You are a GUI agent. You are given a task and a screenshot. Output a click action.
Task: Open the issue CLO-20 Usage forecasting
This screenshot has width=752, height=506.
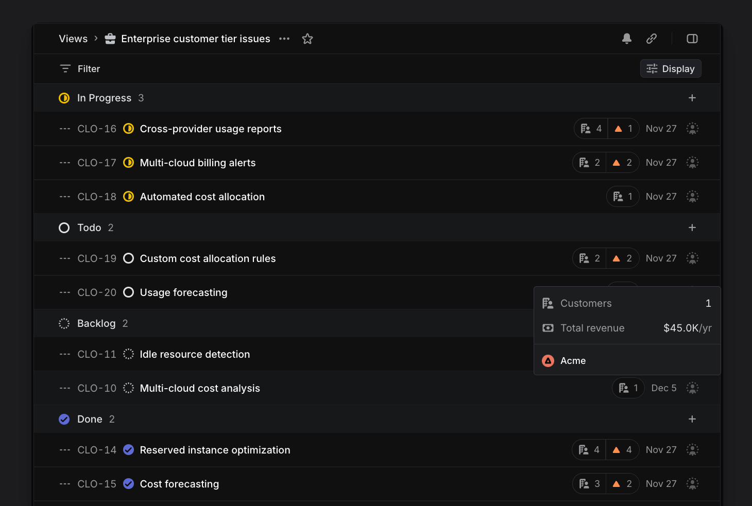[183, 292]
